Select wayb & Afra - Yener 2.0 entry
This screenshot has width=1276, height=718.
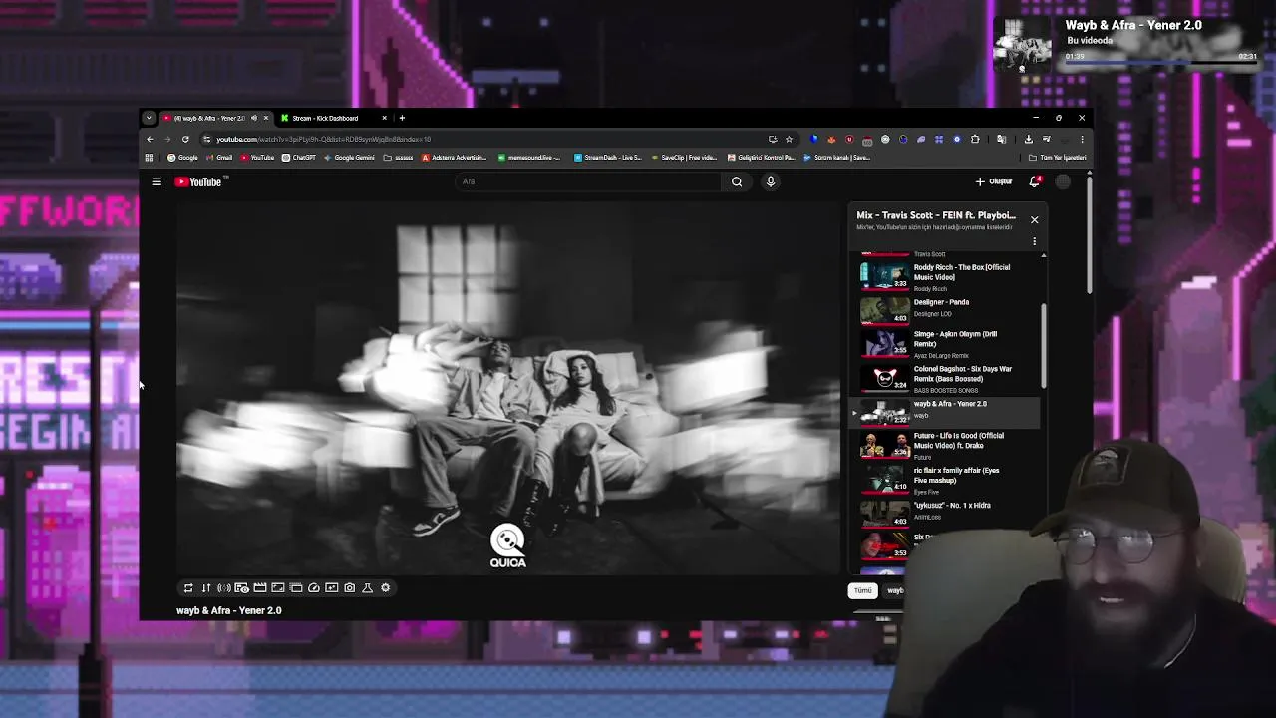(x=946, y=412)
